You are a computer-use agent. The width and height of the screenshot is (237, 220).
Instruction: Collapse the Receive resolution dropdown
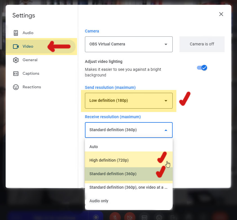(x=129, y=130)
